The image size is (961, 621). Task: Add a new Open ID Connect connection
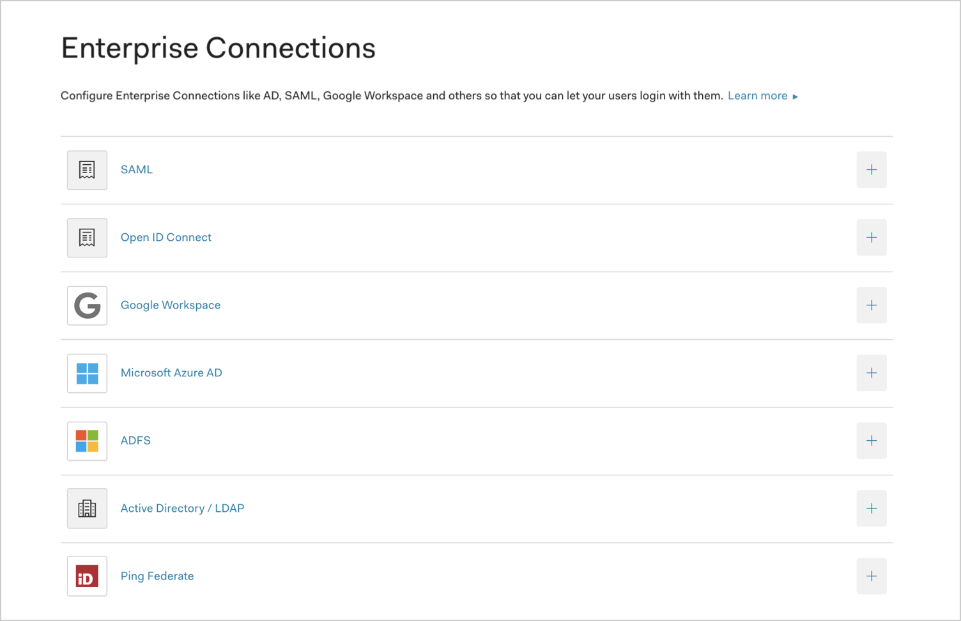pyautogui.click(x=872, y=237)
